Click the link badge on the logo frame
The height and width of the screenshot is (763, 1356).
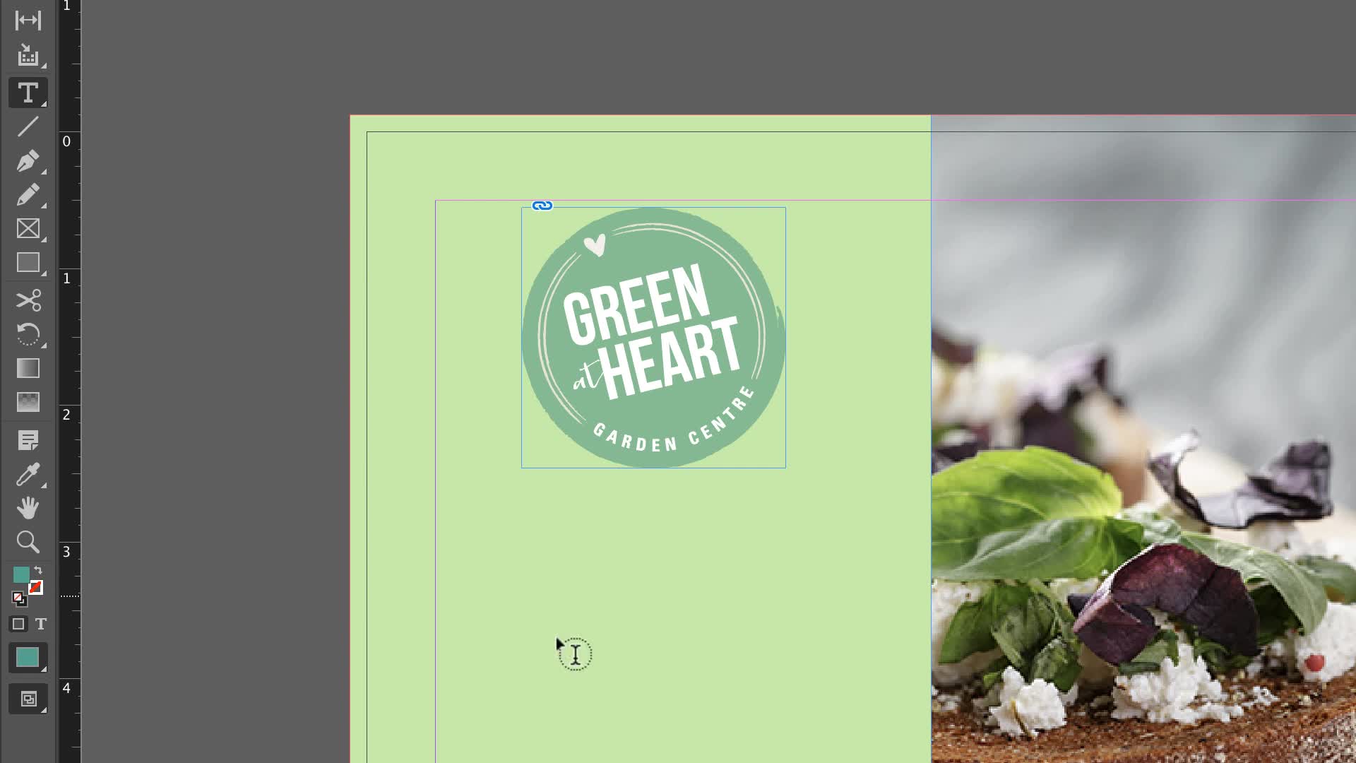click(x=542, y=206)
